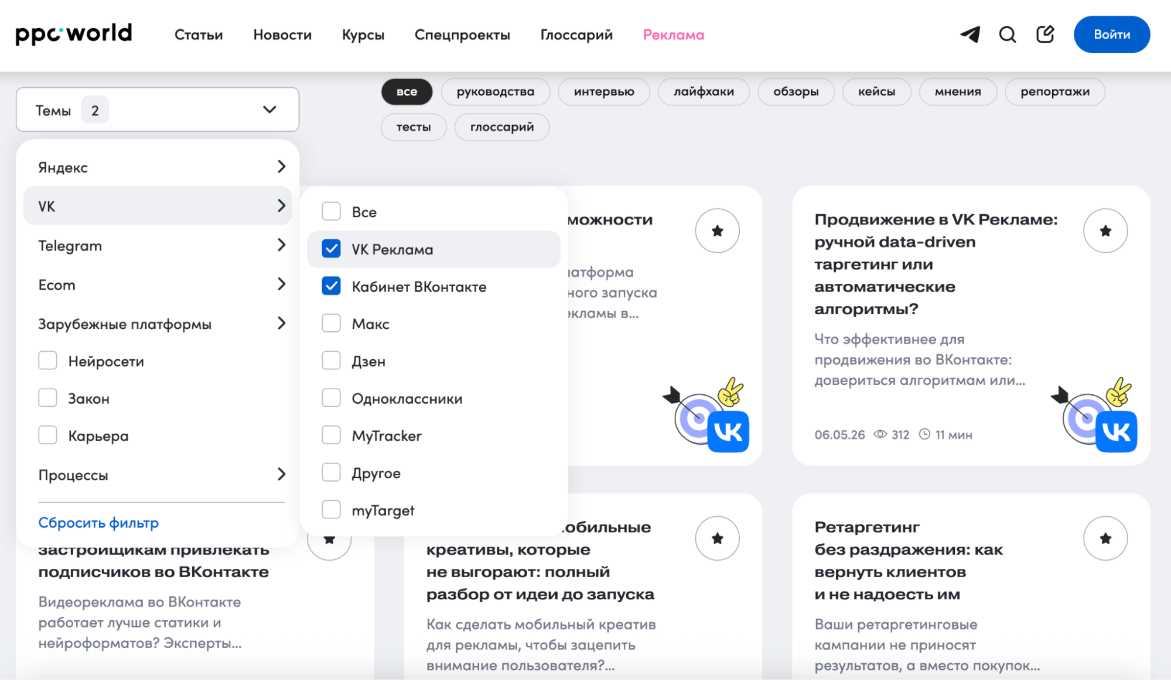Open article Продвижение в VK Рекламе

[x=936, y=264]
